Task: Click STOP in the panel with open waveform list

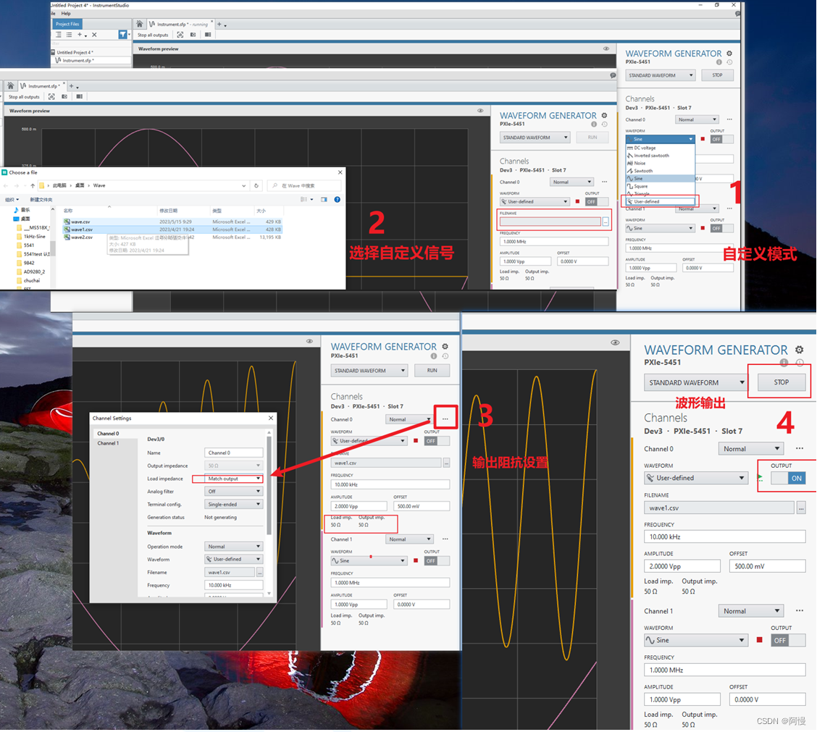Action: [x=718, y=75]
